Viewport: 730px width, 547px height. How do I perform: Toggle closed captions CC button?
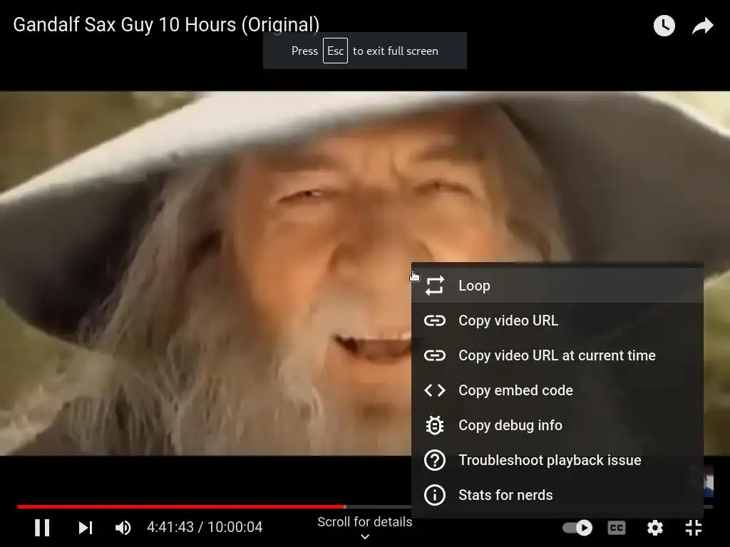click(617, 528)
